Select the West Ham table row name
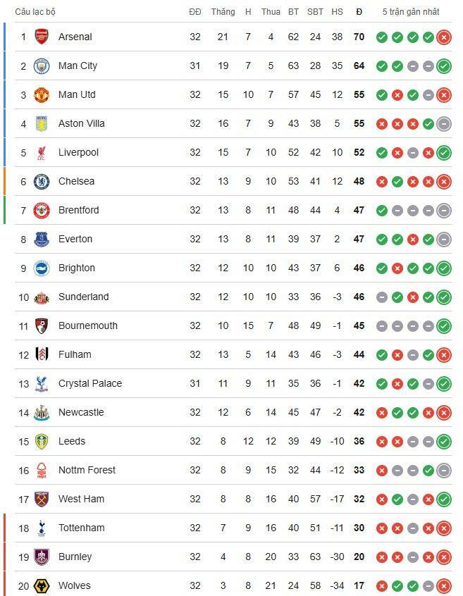 click(81, 499)
